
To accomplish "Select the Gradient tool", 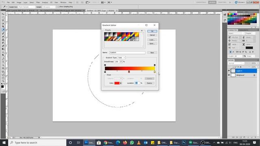I will 3,49.
